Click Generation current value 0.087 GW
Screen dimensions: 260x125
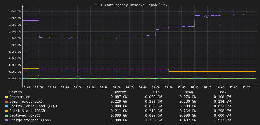point(119,97)
